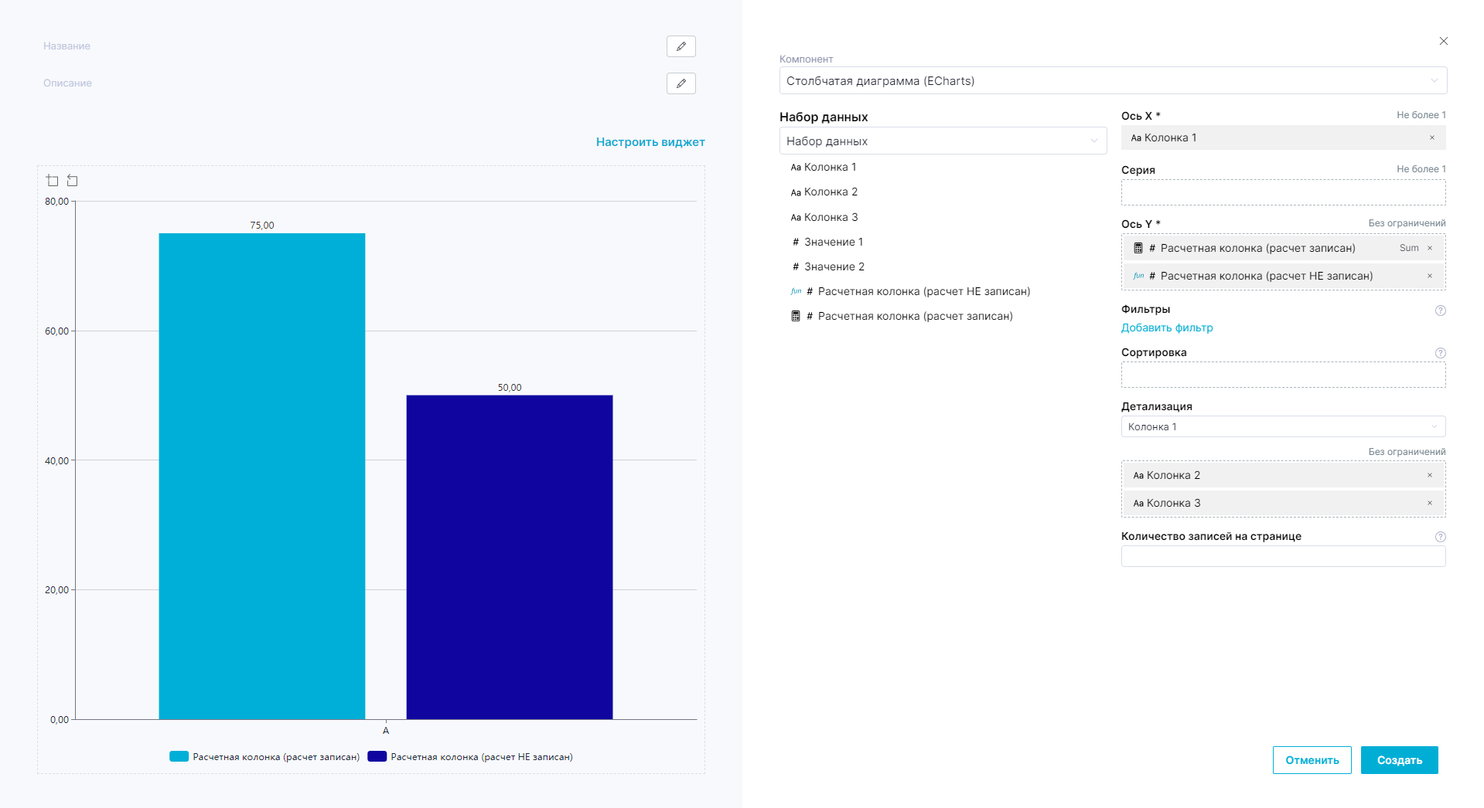Open the Фильтры help tooltip icon
The image size is (1484, 808).
[1440, 311]
